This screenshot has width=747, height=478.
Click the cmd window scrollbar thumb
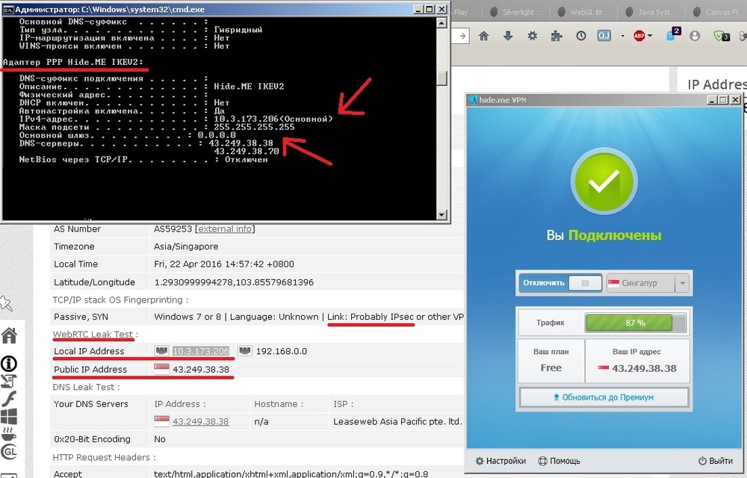tap(441, 78)
